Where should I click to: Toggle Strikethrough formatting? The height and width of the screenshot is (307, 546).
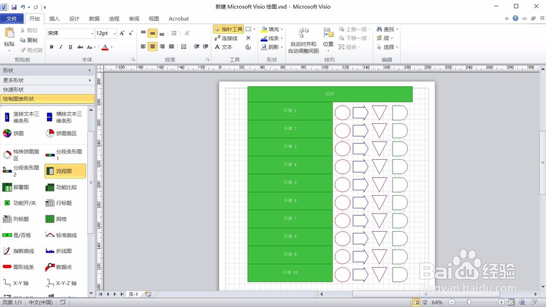(80, 47)
